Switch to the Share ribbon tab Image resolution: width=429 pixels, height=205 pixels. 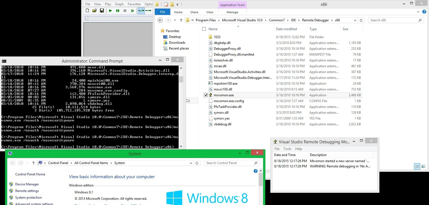[194, 12]
